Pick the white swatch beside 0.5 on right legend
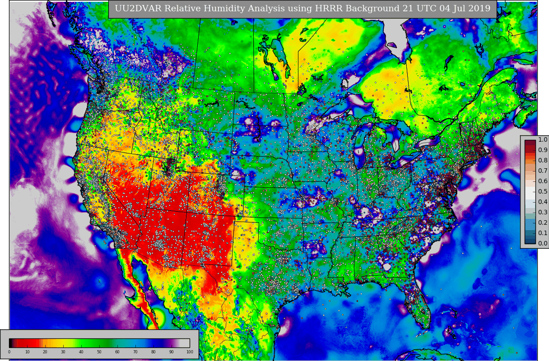The width and height of the screenshot is (549, 361). [530, 193]
